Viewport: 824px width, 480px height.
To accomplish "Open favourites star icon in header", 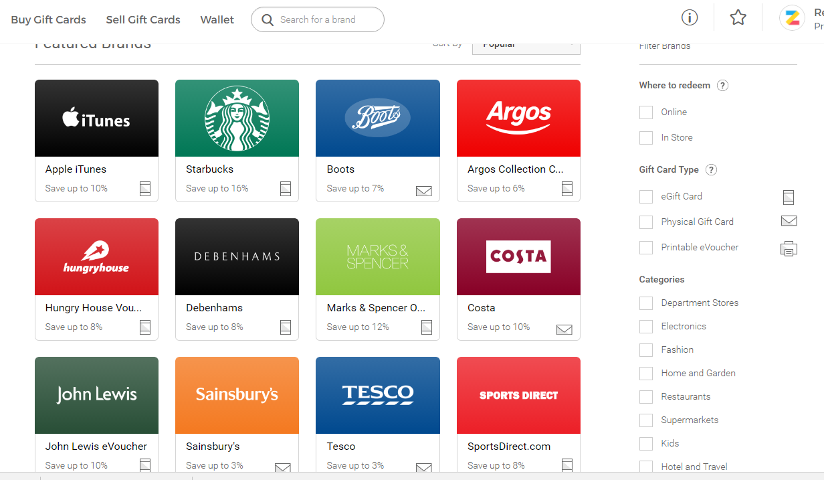I will [x=738, y=18].
